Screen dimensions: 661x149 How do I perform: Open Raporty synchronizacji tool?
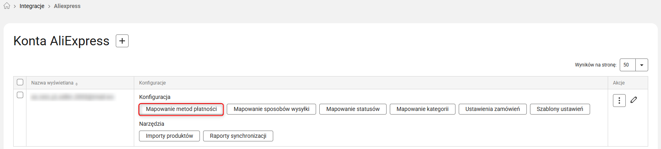point(238,136)
